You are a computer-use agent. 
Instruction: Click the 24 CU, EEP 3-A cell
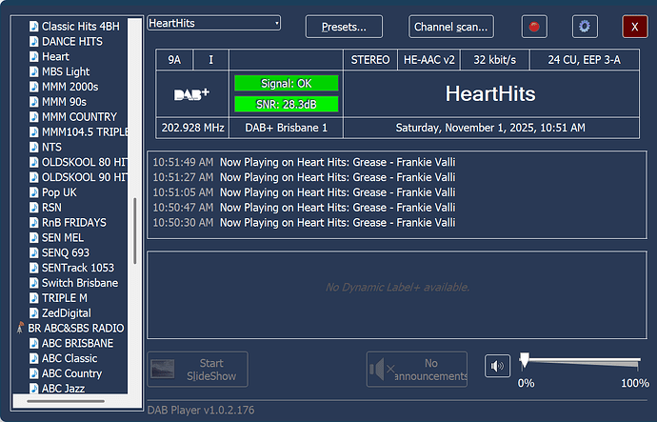tap(585, 60)
